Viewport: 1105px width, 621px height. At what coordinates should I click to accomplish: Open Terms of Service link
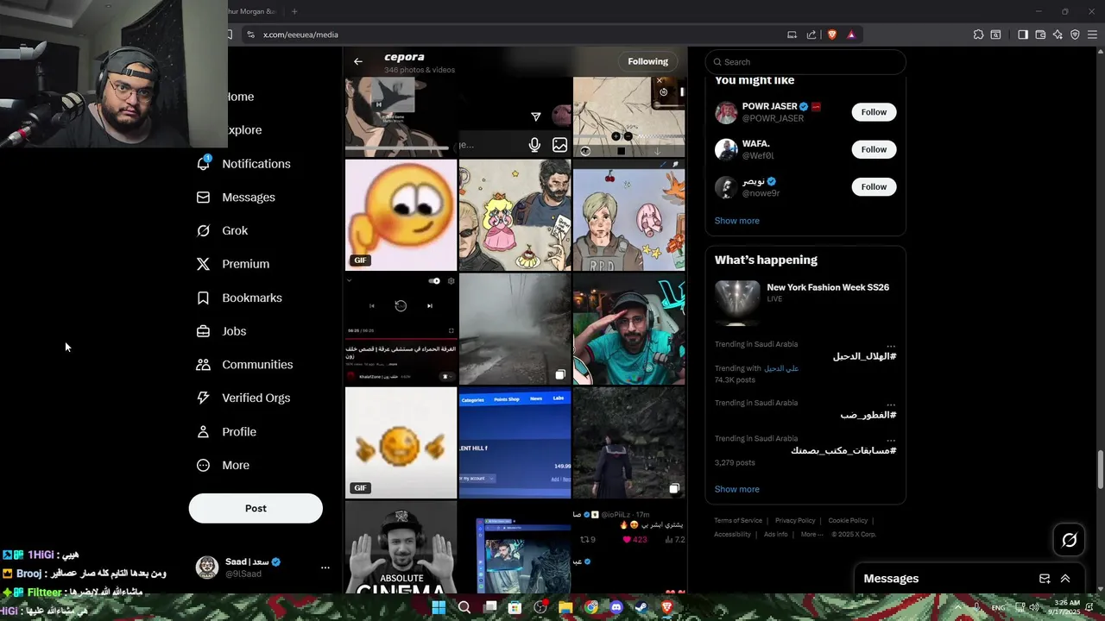(738, 521)
